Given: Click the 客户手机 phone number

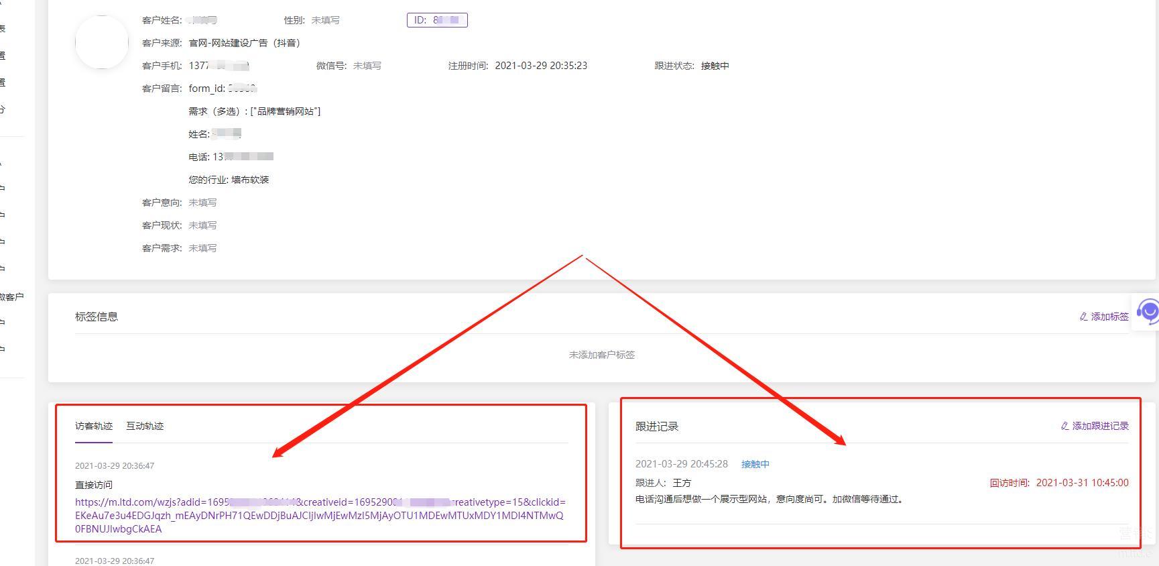Looking at the screenshot, I should [x=219, y=66].
